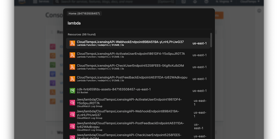Screen dimensions: 278x139
Task: Click the green S3 bucket icon
Action: coord(72,91)
